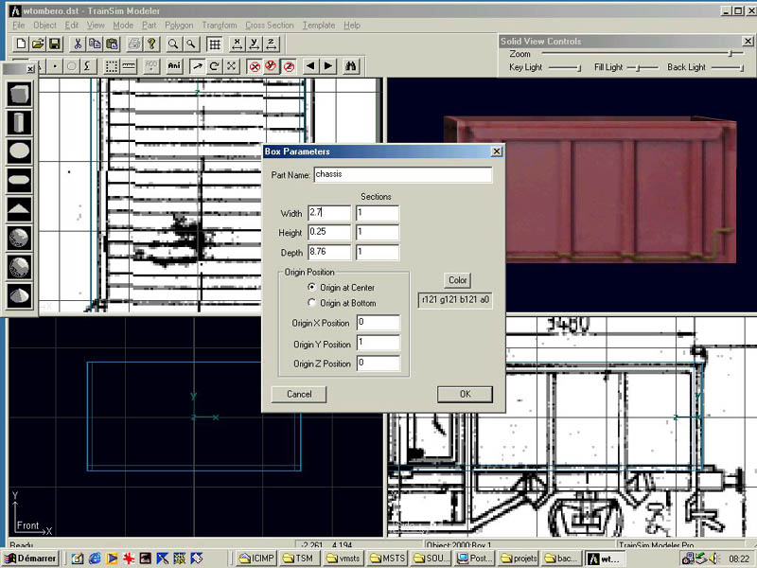Select the Box primitive tool
This screenshot has width=757, height=568.
(20, 94)
